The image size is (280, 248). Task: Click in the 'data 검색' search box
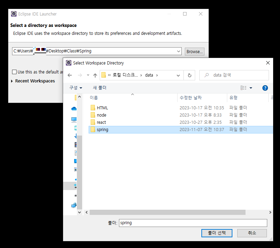coord(234,75)
